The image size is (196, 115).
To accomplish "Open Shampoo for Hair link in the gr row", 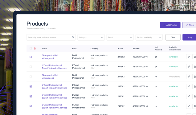I will [x=50, y=57].
